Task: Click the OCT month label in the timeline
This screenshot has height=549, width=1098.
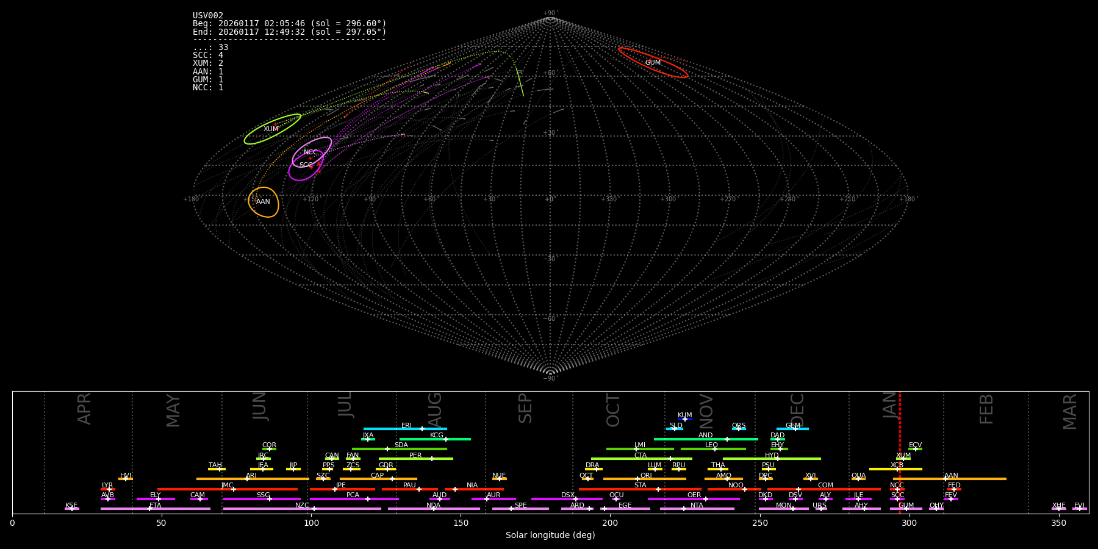Action: click(614, 410)
